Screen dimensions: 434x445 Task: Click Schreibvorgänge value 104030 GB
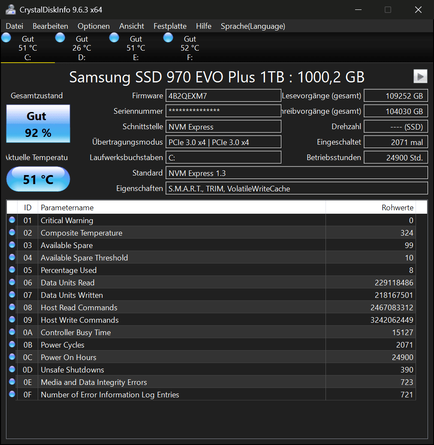396,111
